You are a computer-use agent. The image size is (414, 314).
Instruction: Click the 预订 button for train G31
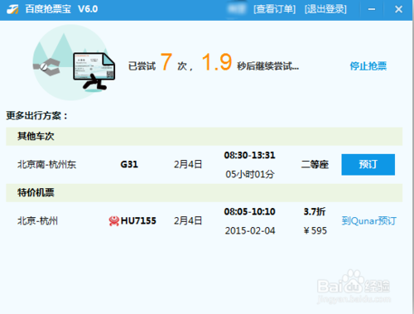[368, 165]
